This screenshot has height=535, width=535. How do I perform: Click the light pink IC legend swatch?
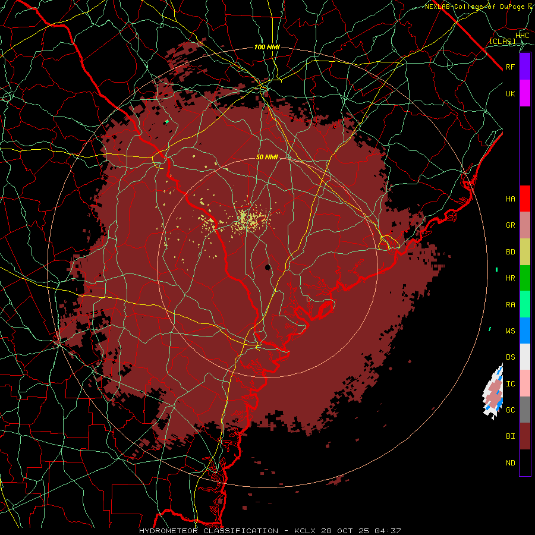pos(525,383)
